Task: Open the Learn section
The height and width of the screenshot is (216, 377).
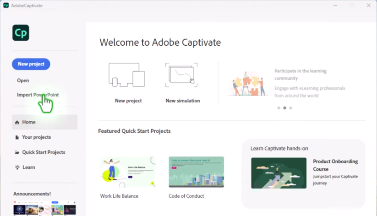Action: (x=29, y=167)
